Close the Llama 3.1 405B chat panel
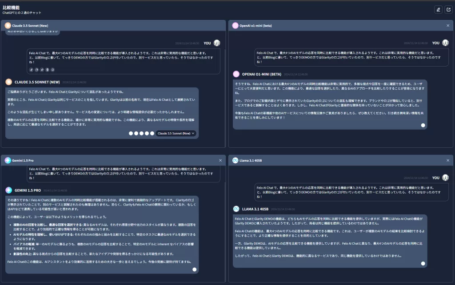455x285 pixels. coord(448,160)
